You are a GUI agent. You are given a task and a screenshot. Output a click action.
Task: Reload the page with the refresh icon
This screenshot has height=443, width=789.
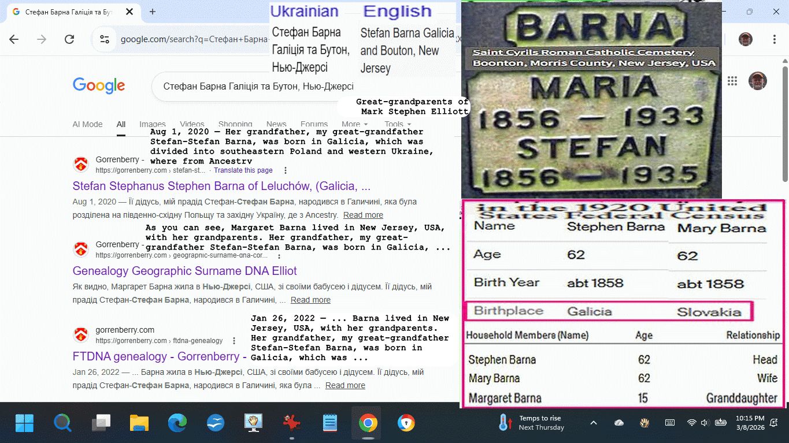(69, 39)
